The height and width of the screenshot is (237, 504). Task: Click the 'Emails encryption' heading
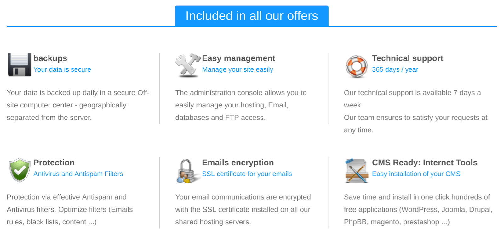[x=238, y=163]
